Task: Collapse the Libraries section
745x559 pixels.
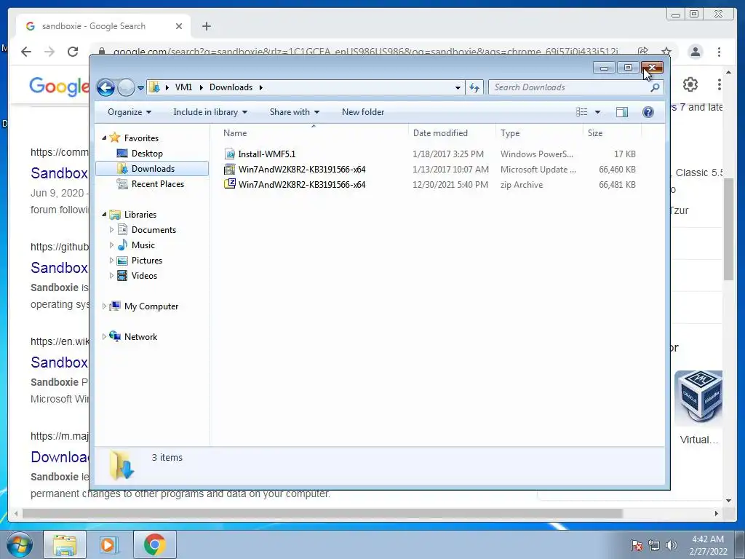Action: (104, 215)
